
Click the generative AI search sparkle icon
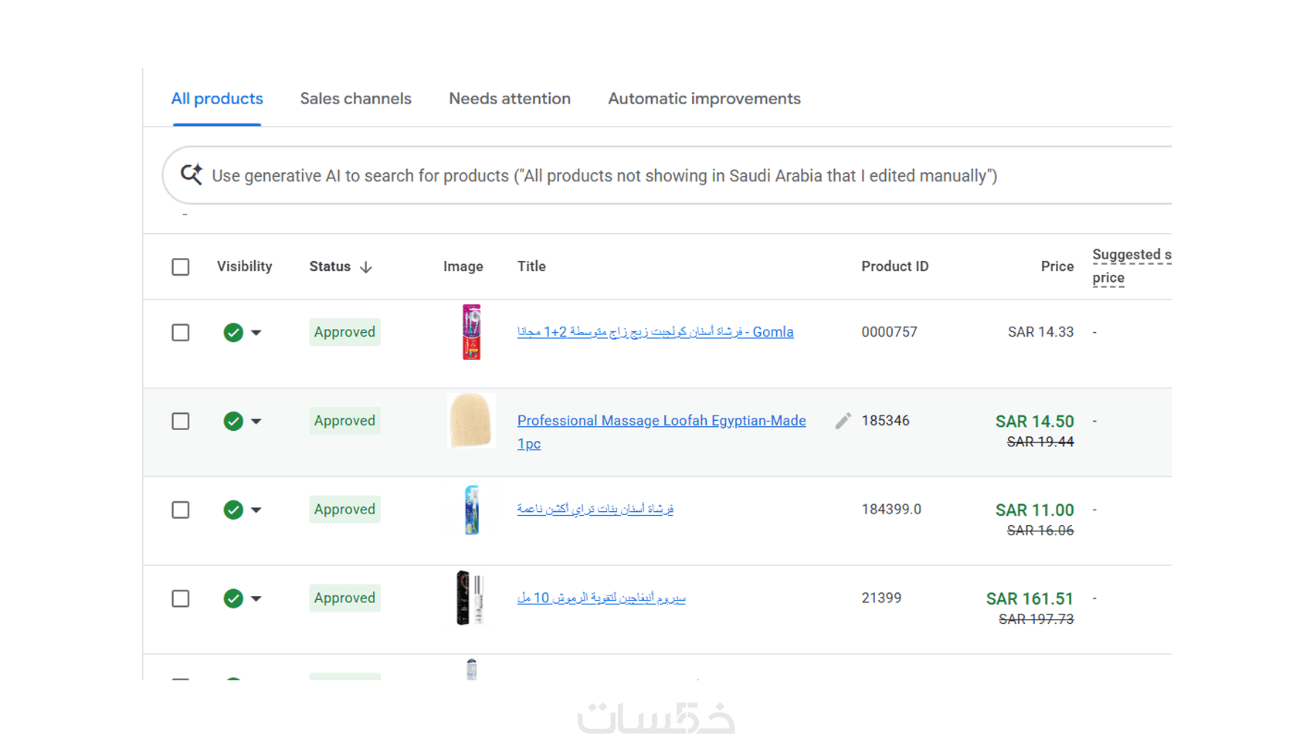pos(191,175)
